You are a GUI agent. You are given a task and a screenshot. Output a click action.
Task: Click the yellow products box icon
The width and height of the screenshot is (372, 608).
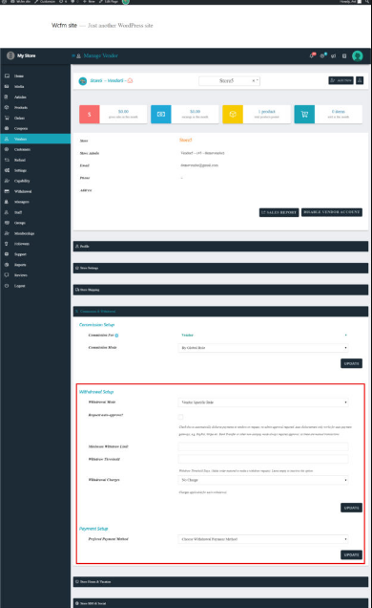coord(233,114)
